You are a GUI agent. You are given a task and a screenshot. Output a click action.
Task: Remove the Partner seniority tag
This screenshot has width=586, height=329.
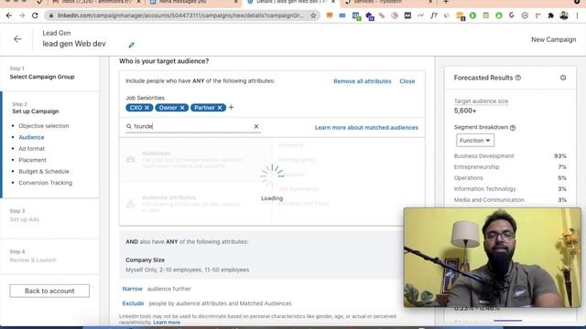tap(220, 108)
